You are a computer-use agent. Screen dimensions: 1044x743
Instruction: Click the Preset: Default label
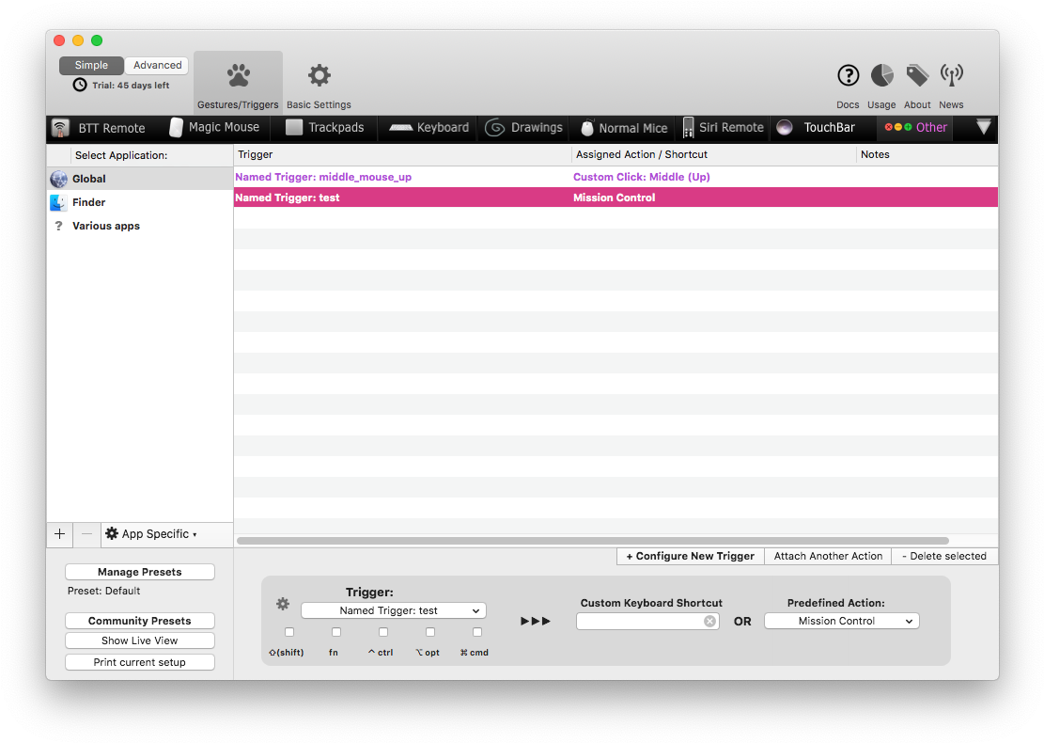tap(104, 591)
